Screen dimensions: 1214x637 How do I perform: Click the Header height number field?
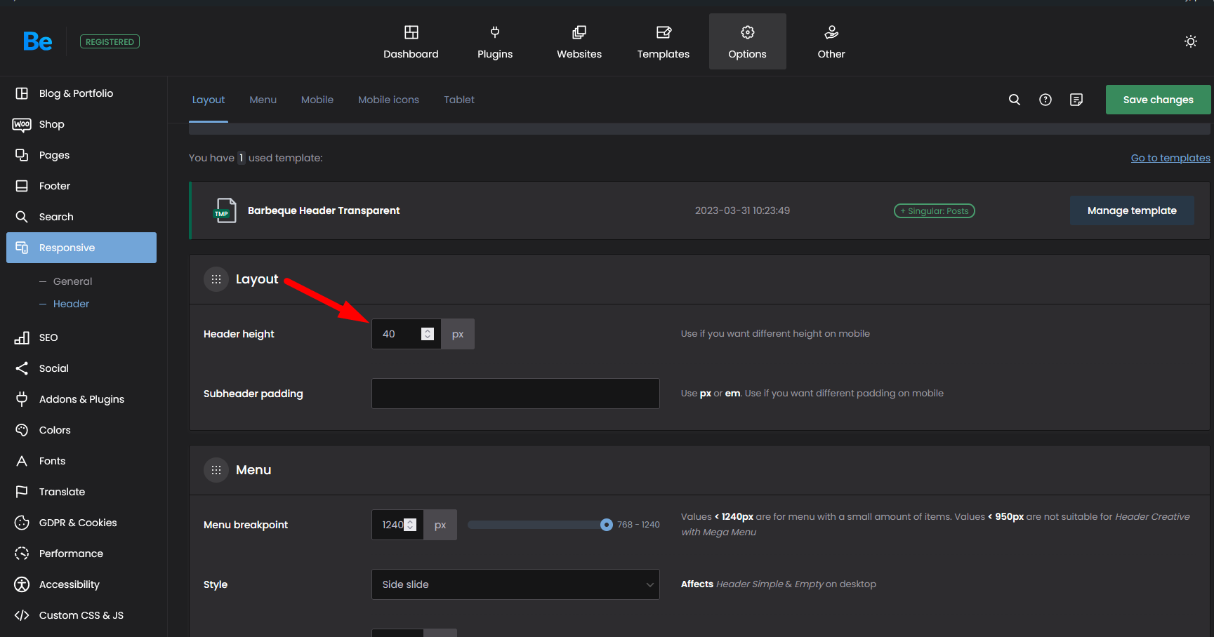[x=406, y=334]
